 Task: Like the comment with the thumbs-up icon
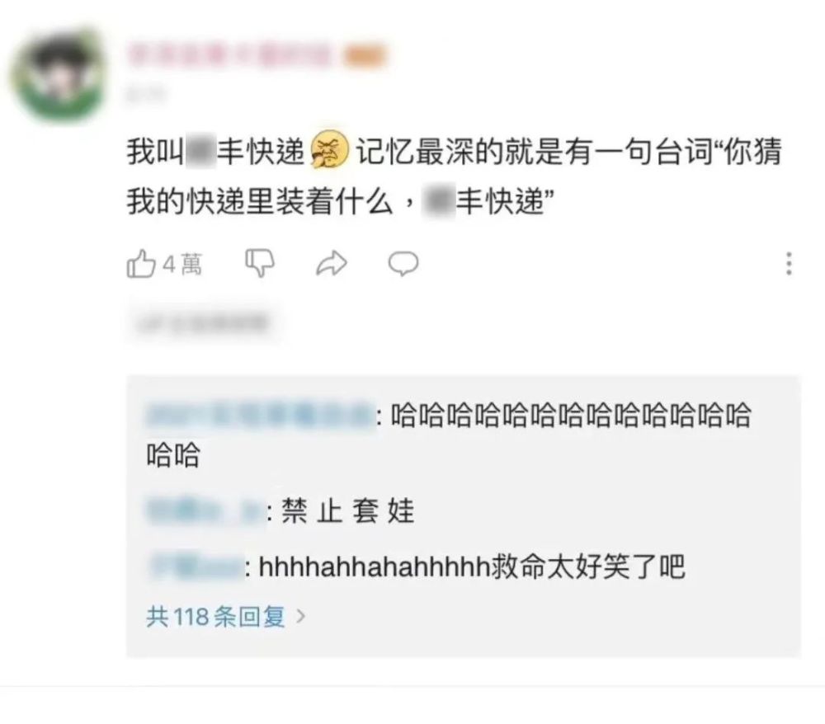pos(141,263)
